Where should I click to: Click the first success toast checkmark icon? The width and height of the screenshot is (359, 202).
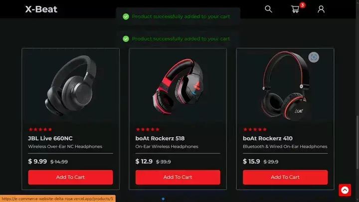tap(126, 16)
